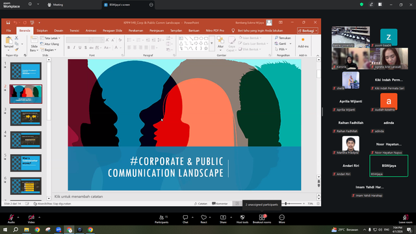Click the notes area Klik untuk menambah catatan
This screenshot has height=234, width=416.
79,196
